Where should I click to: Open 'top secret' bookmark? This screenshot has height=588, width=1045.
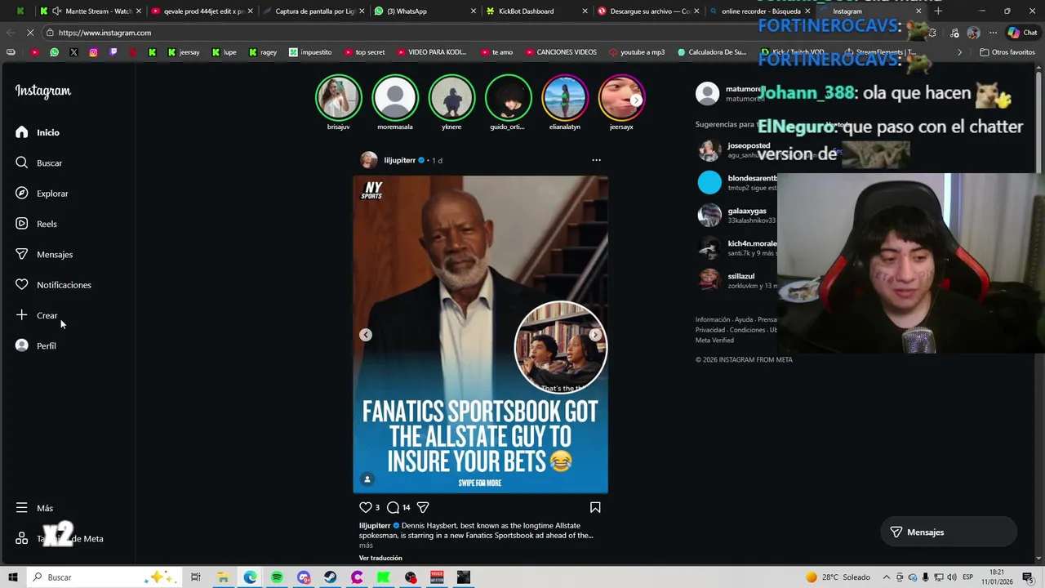[364, 52]
